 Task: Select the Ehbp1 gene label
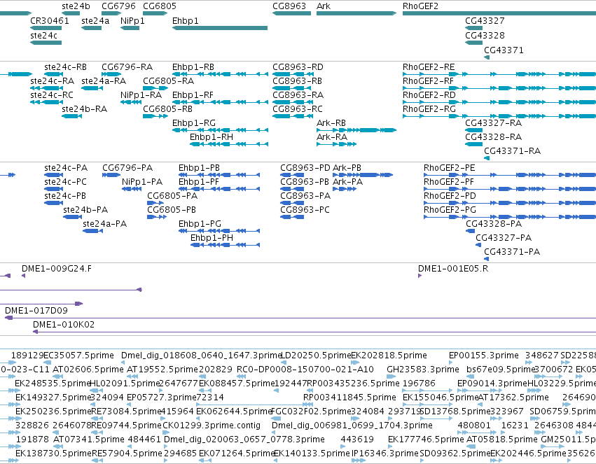(x=186, y=20)
